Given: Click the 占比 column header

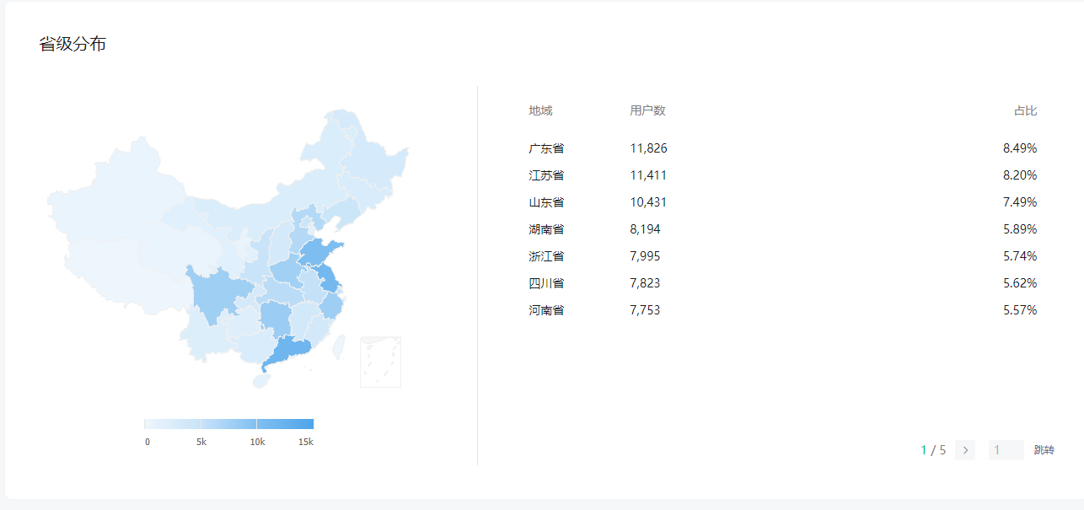Looking at the screenshot, I should click(1025, 110).
